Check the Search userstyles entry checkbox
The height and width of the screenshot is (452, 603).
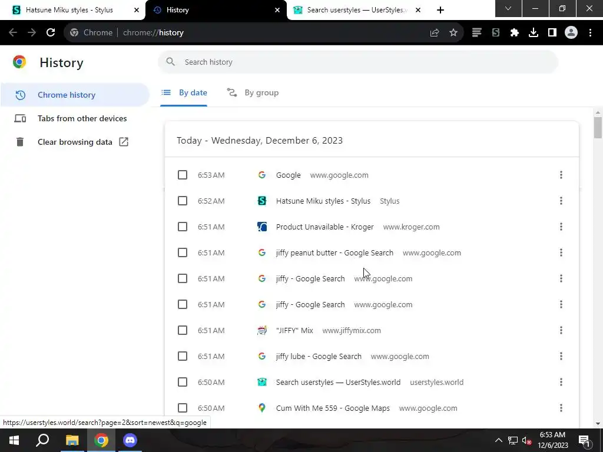pyautogui.click(x=183, y=382)
